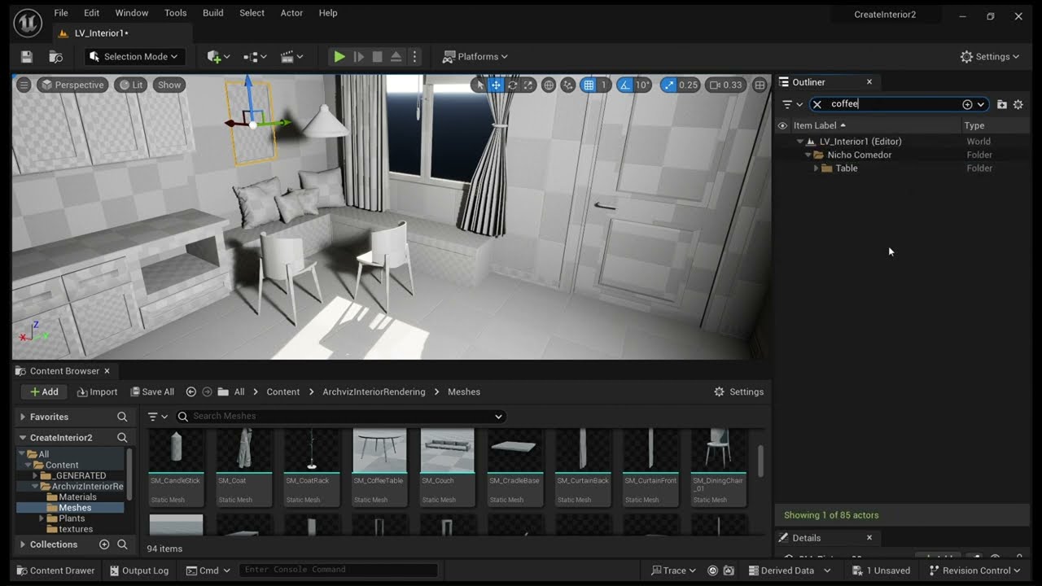Click the Search Meshes input field

tap(340, 416)
